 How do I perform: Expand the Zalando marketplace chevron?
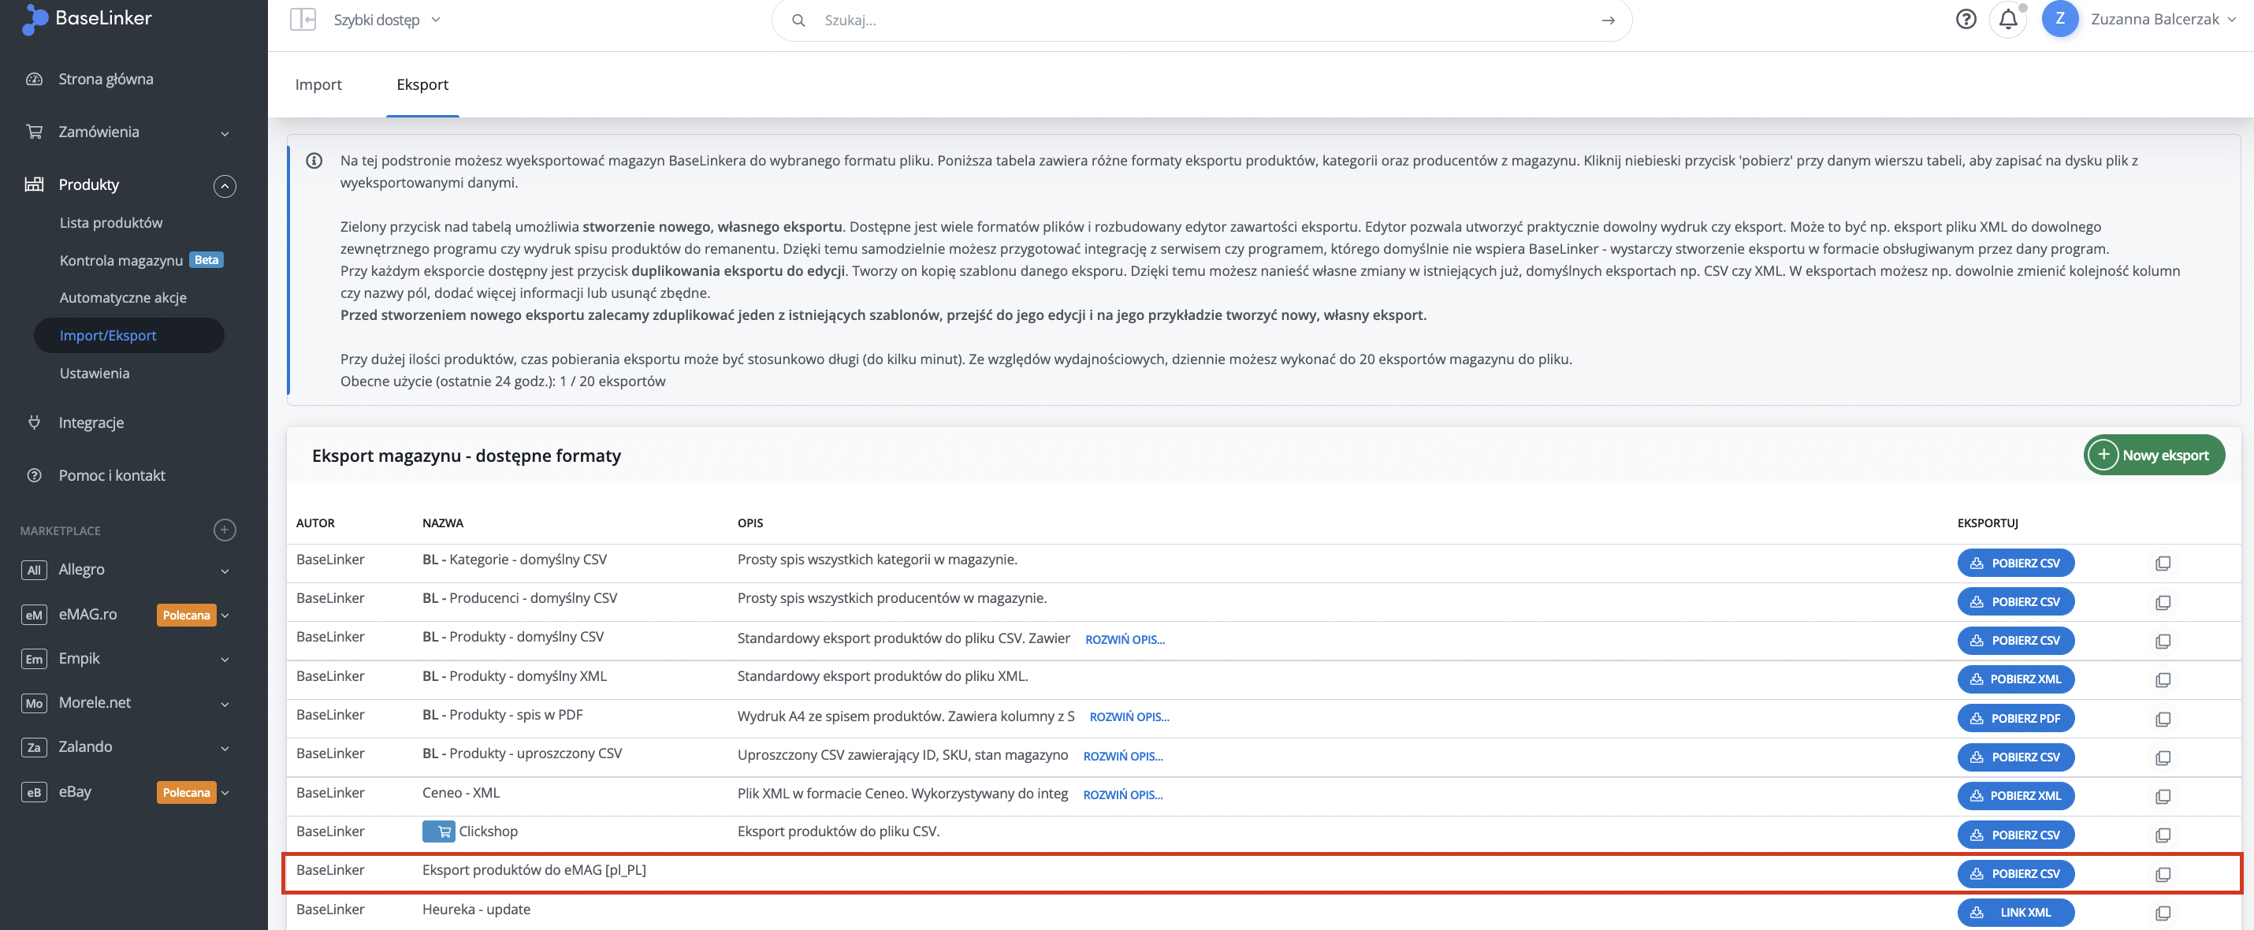225,748
